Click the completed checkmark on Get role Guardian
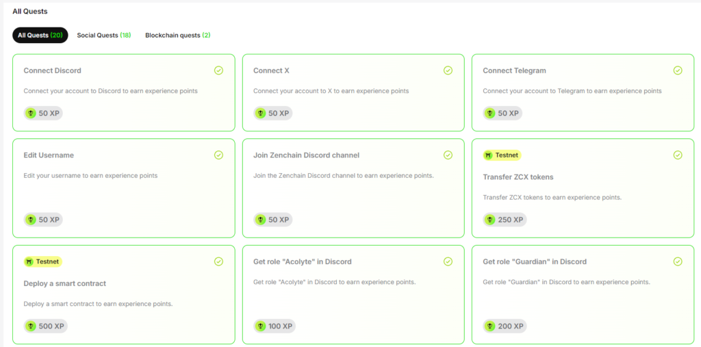Viewport: 701px width, 347px height. (x=678, y=261)
